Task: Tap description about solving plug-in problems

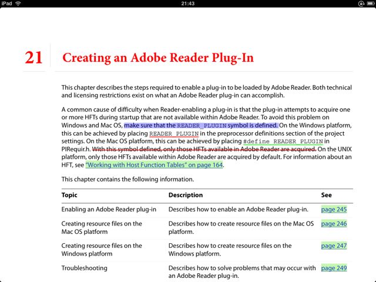Action: pos(242,271)
